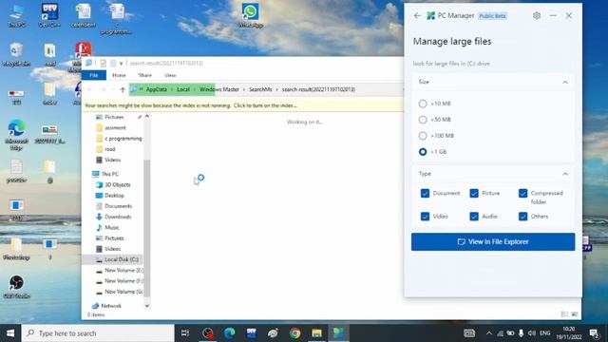The width and height of the screenshot is (608, 342).
Task: Click the index warning message bar
Action: pos(243,105)
